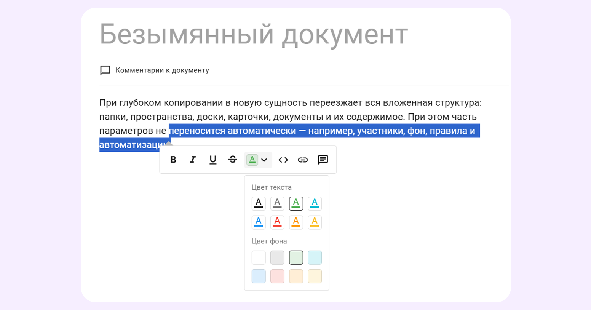Format selection as inline code
This screenshot has width=591, height=310.
click(x=283, y=160)
